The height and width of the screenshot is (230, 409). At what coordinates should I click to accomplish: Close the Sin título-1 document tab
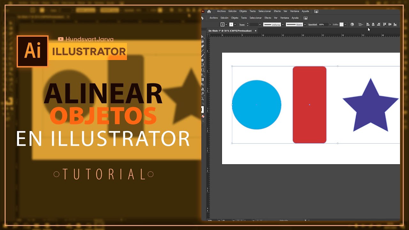(256, 31)
